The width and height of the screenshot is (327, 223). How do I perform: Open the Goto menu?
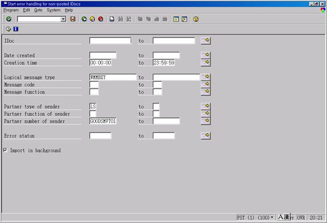(38, 10)
